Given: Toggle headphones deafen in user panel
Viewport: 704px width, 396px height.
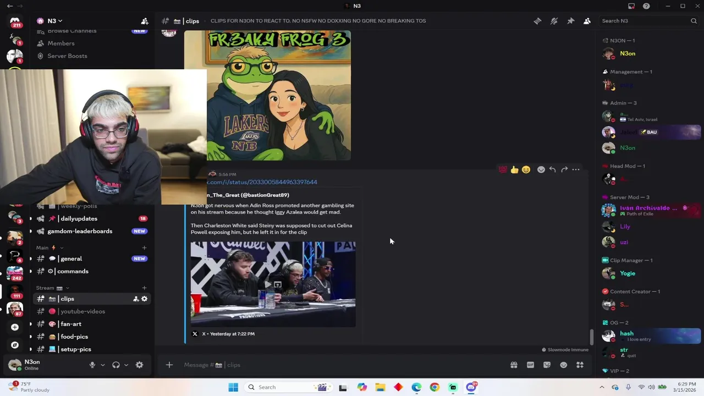Looking at the screenshot, I should [116, 365].
